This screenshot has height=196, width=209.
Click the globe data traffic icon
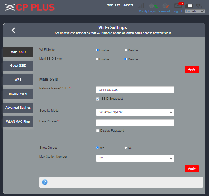(x=153, y=6)
